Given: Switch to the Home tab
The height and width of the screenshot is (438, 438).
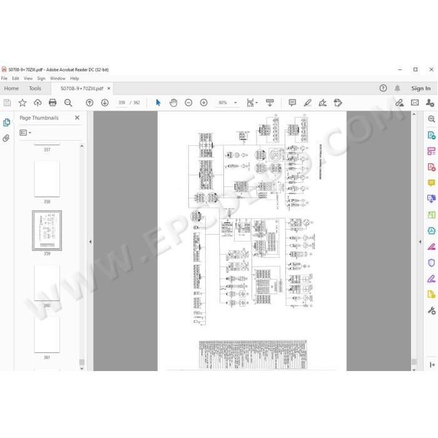Looking at the screenshot, I should (11, 88).
